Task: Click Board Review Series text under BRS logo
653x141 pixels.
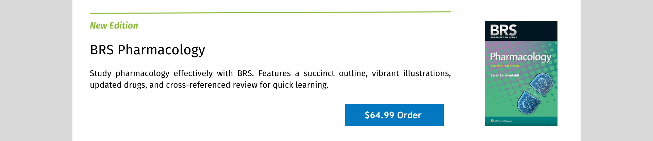Action: [503, 37]
